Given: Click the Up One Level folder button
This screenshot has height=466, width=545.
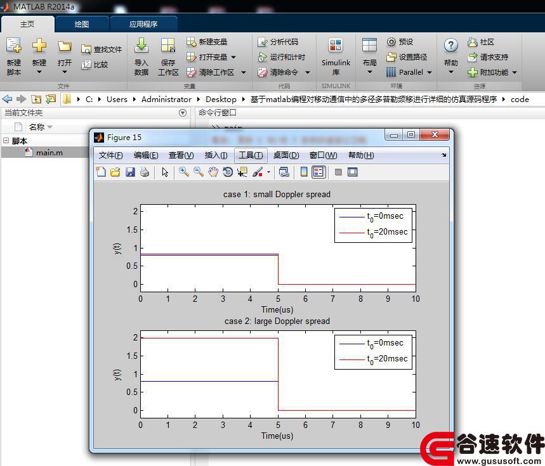Looking at the screenshot, I should (x=36, y=100).
